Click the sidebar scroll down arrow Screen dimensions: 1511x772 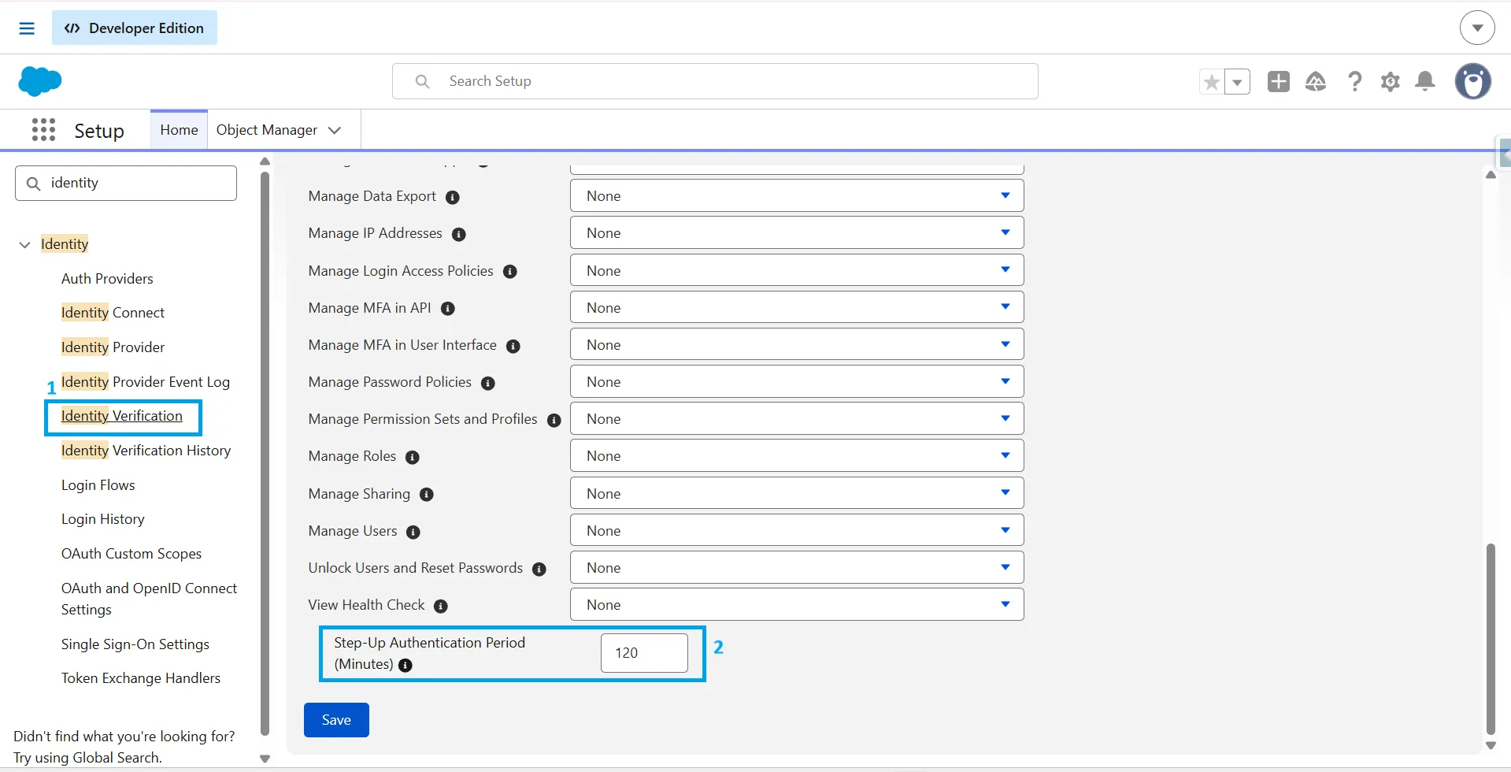pyautogui.click(x=265, y=759)
